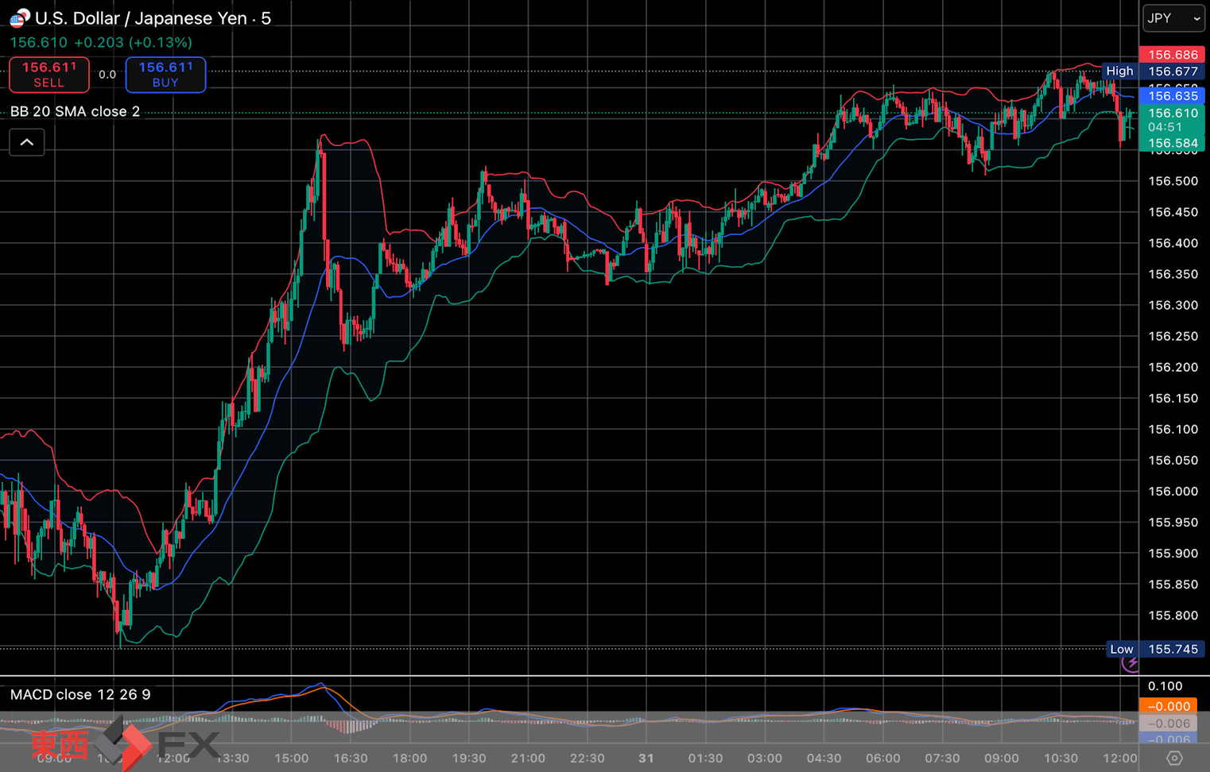Open chart settings hexagon icon
Viewport: 1210px width, 772px height.
1174,758
